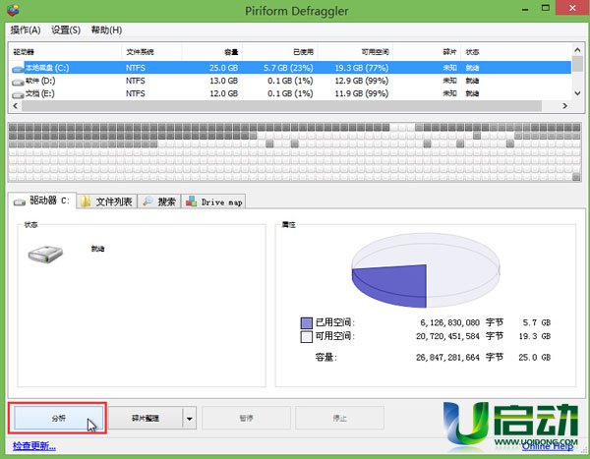
Task: Click the 6,126,830,080 bytes value
Action: pos(449,322)
